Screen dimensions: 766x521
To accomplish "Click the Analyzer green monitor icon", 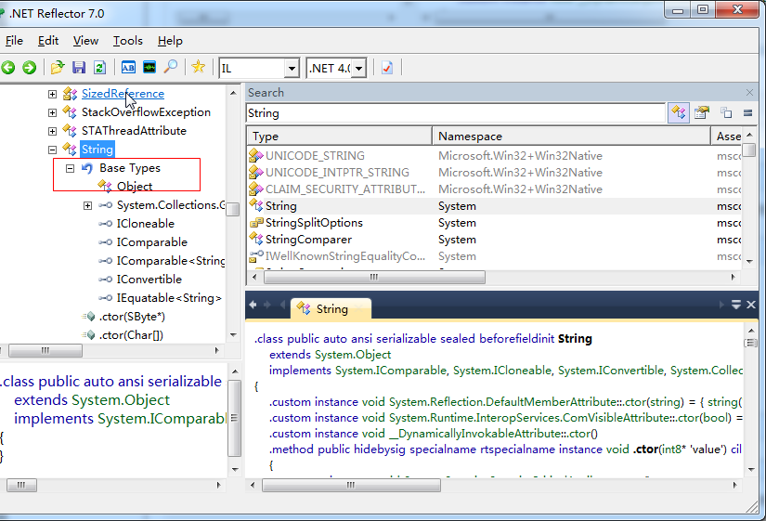I will coord(149,68).
